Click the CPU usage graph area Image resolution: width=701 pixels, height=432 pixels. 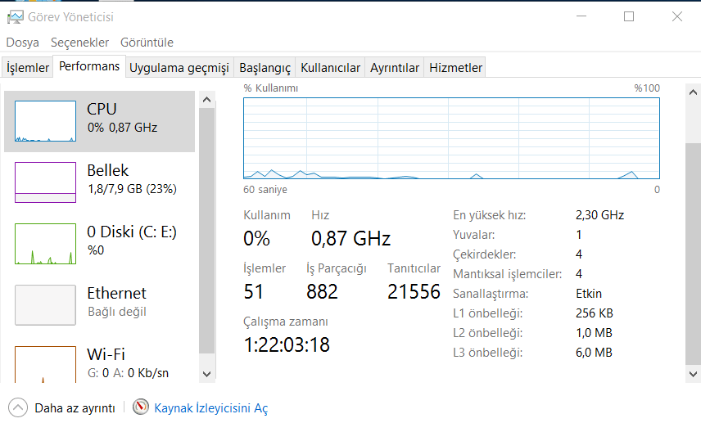[x=451, y=137]
